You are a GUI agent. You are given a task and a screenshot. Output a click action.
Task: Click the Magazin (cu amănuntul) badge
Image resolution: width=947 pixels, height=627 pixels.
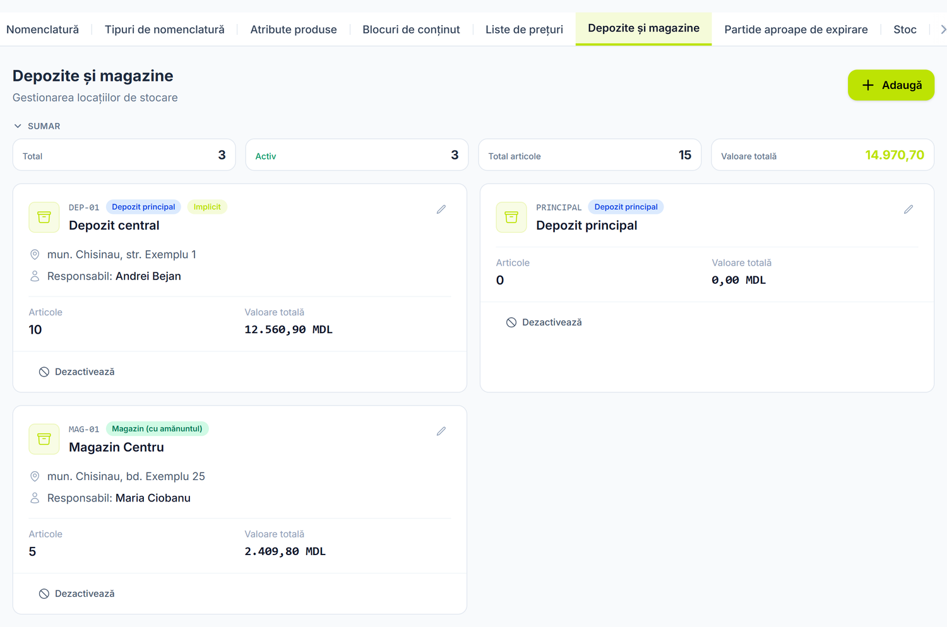[x=157, y=429]
